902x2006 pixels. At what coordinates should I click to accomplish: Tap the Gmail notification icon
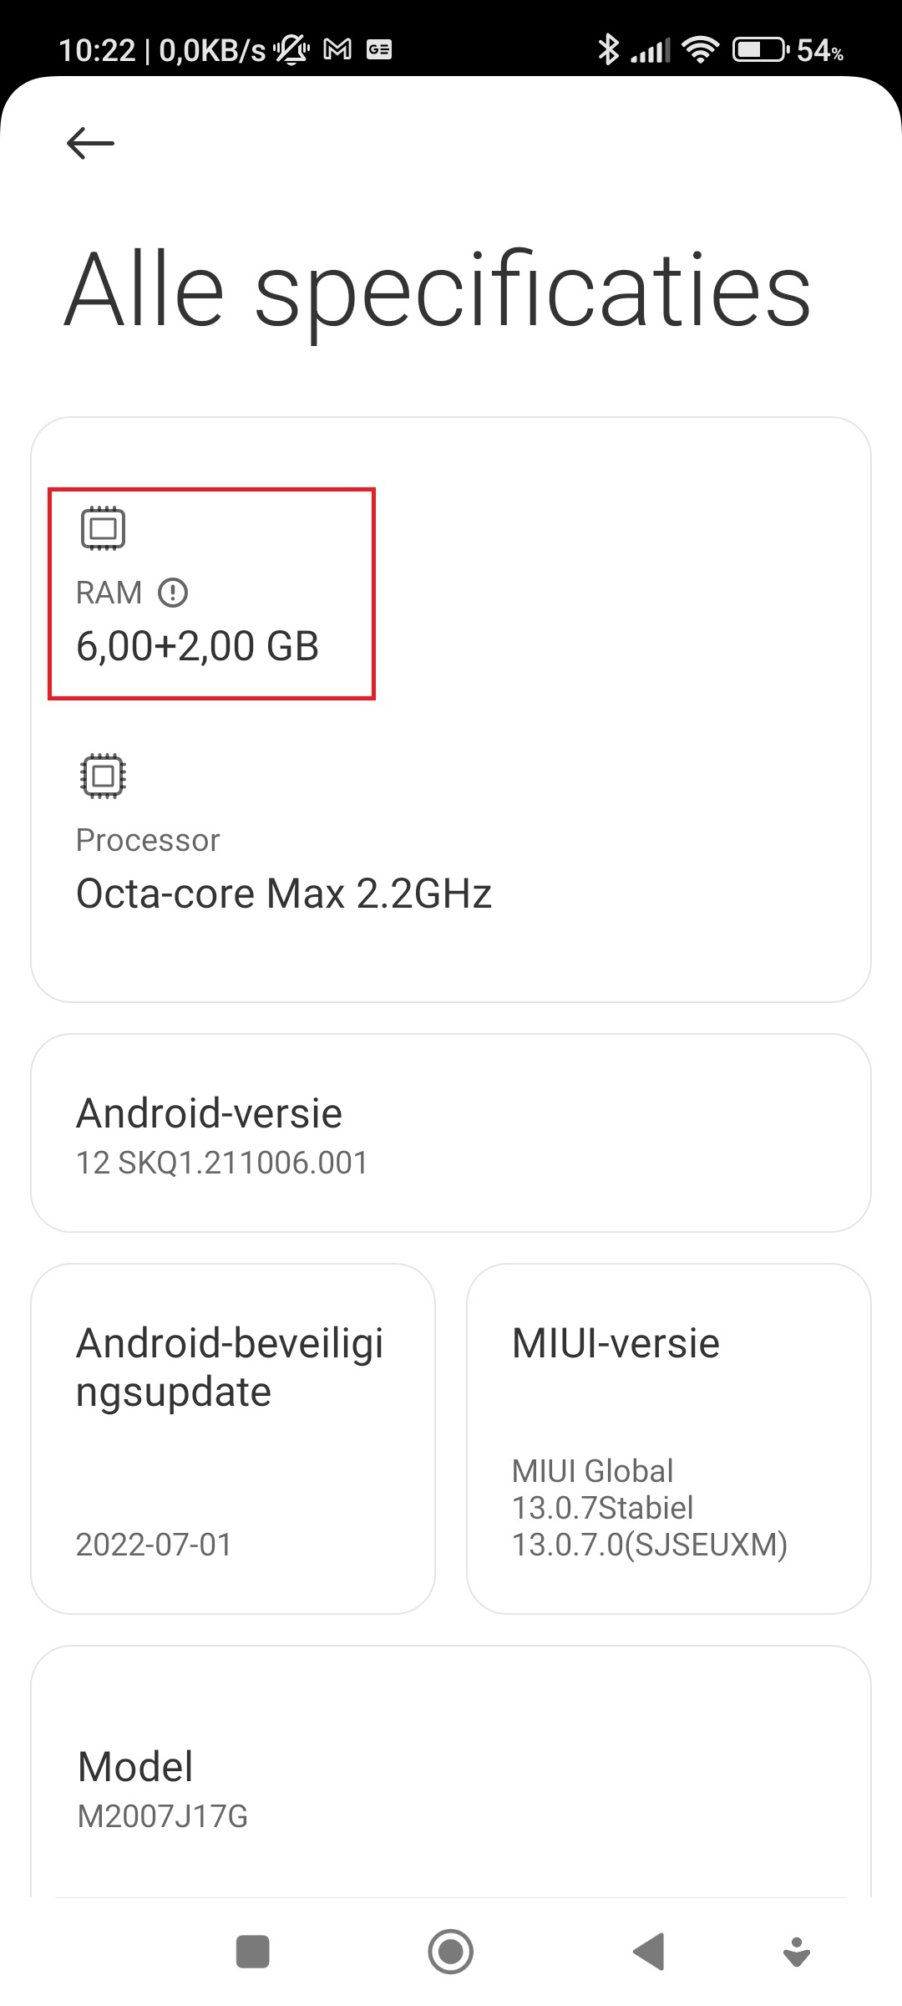(x=337, y=50)
